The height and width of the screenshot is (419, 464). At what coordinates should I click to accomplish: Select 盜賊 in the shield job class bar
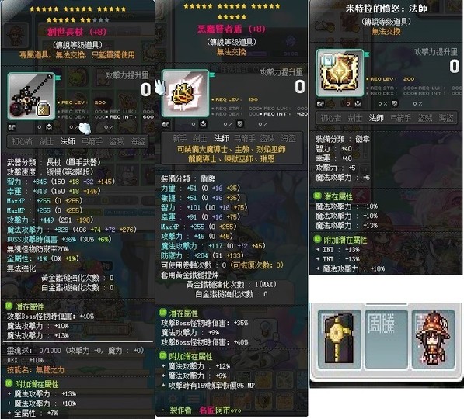267,138
